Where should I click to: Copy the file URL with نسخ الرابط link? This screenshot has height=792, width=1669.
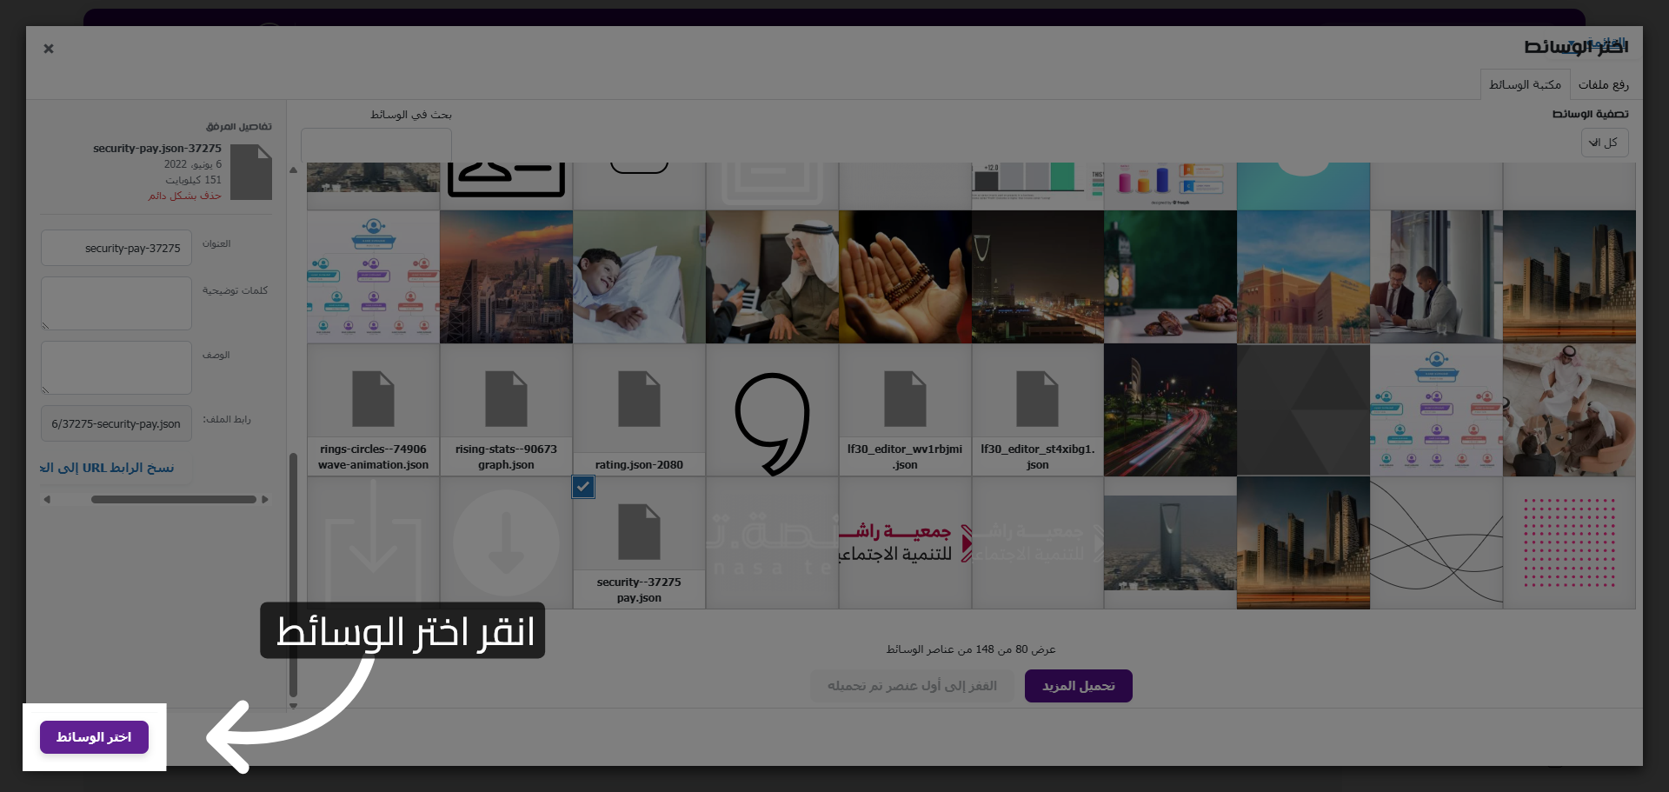108,467
